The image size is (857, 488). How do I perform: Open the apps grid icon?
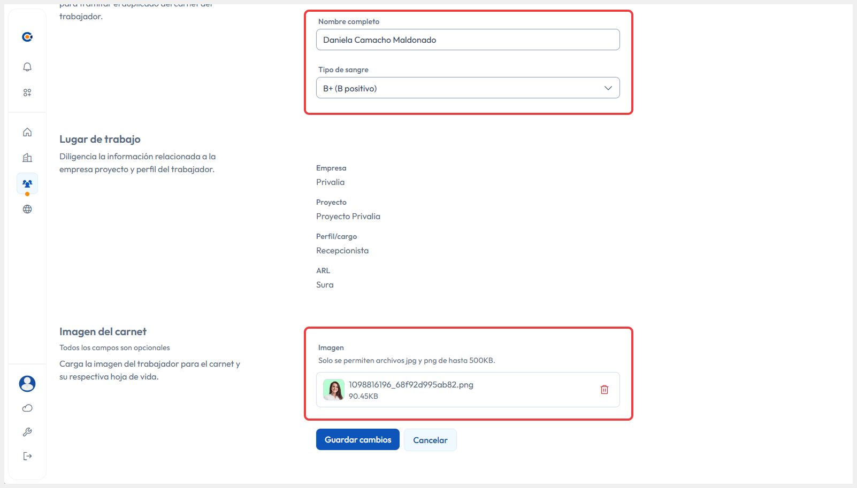click(27, 92)
